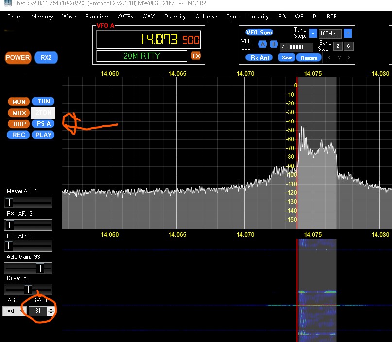Click the Restore frequency button
The height and width of the screenshot is (342, 392).
309,58
